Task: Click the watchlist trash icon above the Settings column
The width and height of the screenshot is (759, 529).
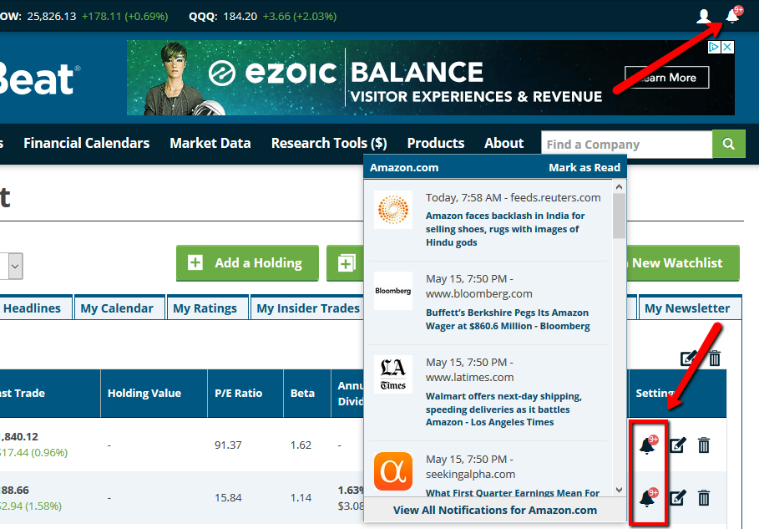Action: click(x=715, y=358)
